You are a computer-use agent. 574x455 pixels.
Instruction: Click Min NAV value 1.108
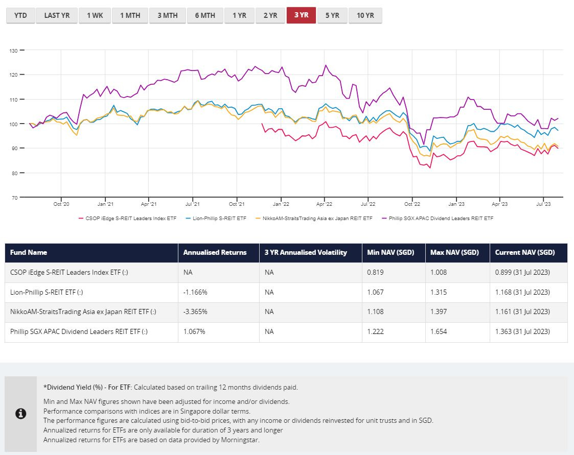coord(376,312)
